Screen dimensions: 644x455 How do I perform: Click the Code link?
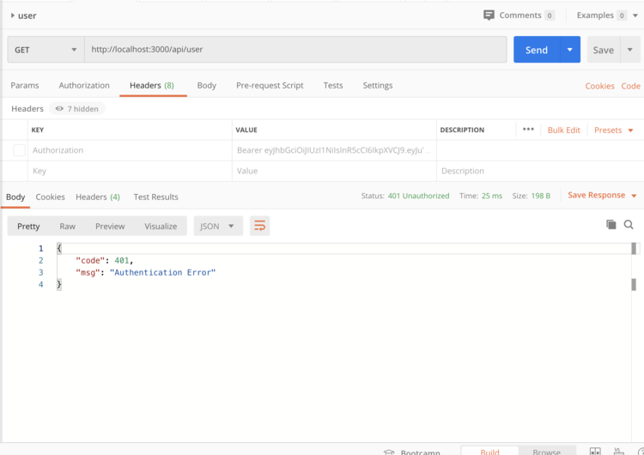[x=631, y=86]
